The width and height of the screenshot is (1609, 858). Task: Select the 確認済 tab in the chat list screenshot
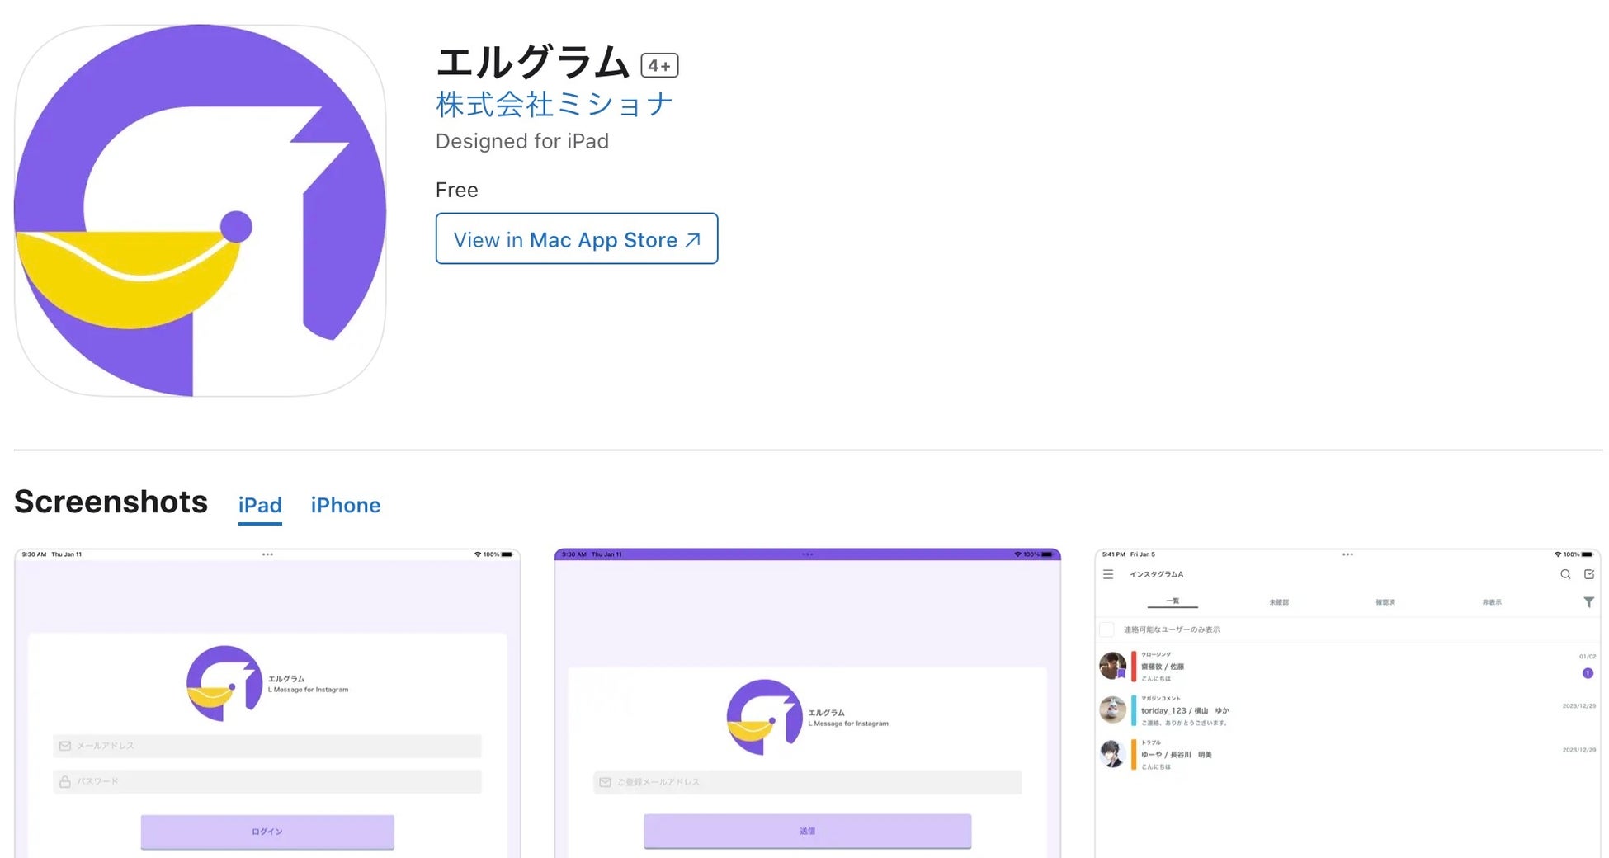1385,602
